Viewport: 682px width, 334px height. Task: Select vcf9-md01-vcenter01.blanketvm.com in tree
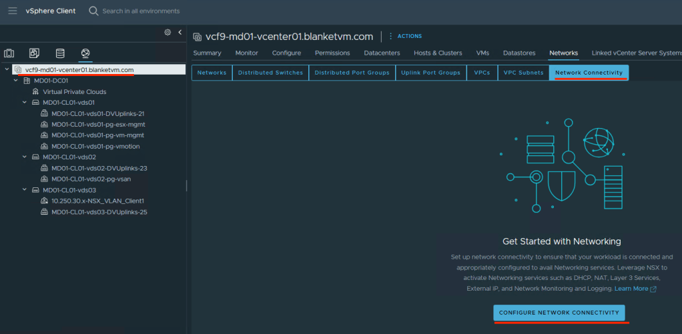pyautogui.click(x=79, y=69)
